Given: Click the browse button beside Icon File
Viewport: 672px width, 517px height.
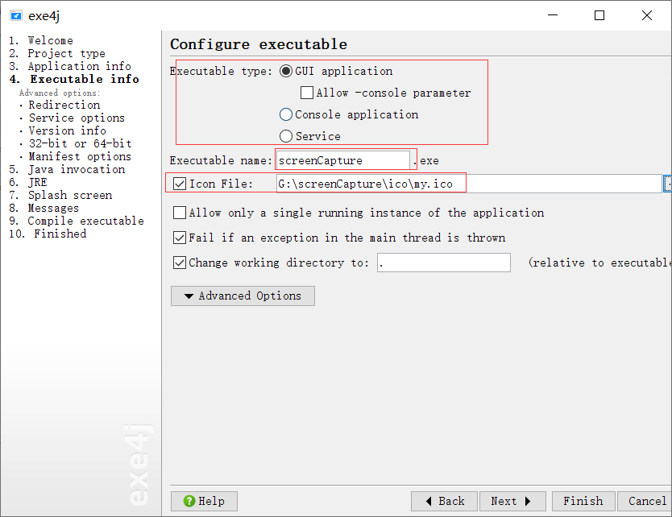Looking at the screenshot, I should [667, 184].
